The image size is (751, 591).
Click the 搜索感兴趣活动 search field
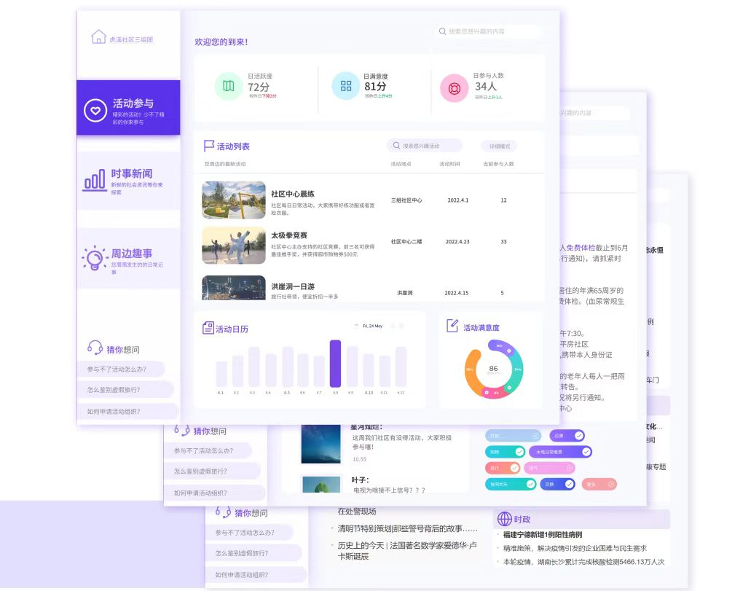(x=425, y=145)
